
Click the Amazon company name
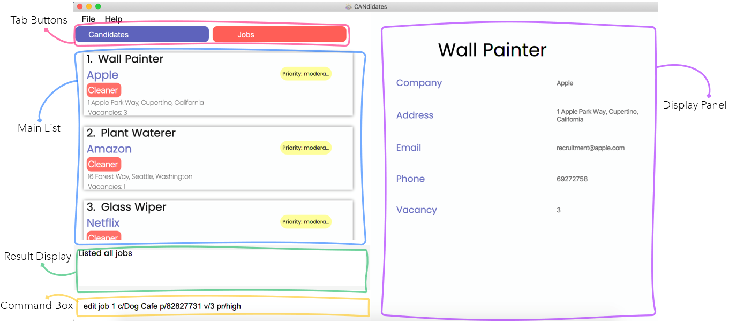coord(109,149)
